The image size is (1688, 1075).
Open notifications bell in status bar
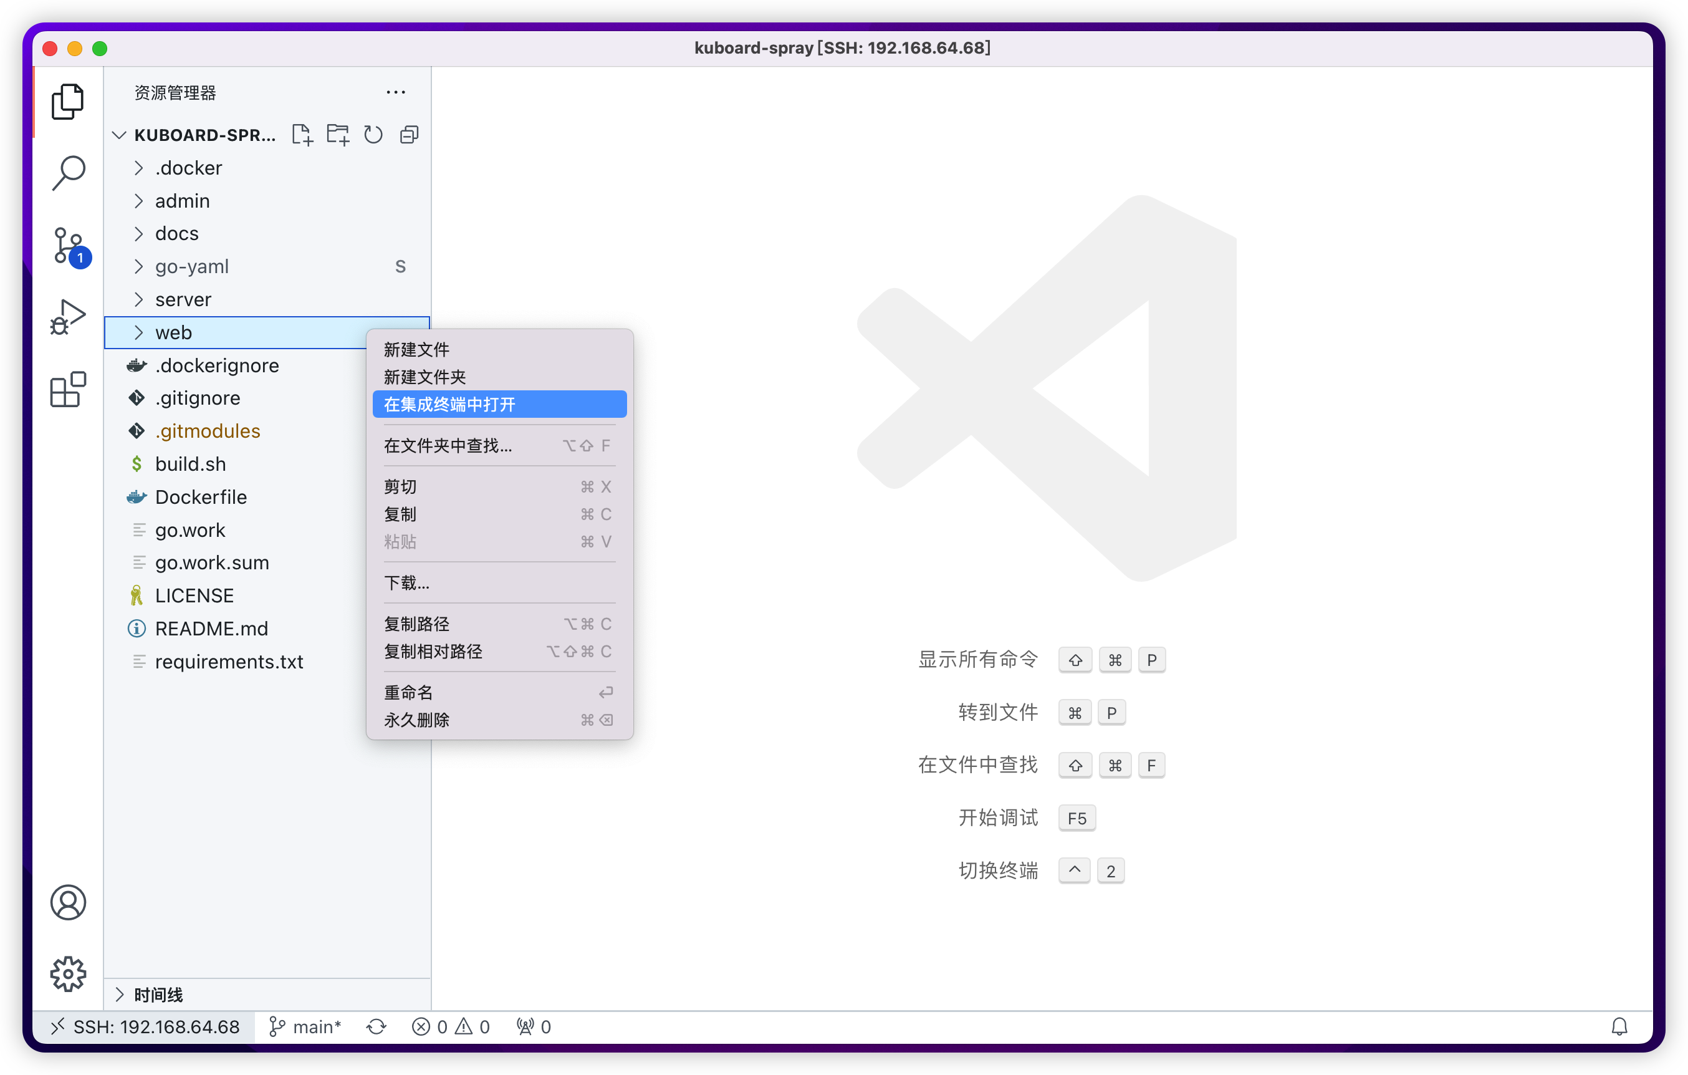(x=1619, y=1026)
